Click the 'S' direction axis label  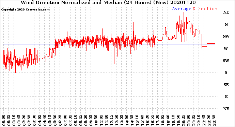tap(226, 72)
